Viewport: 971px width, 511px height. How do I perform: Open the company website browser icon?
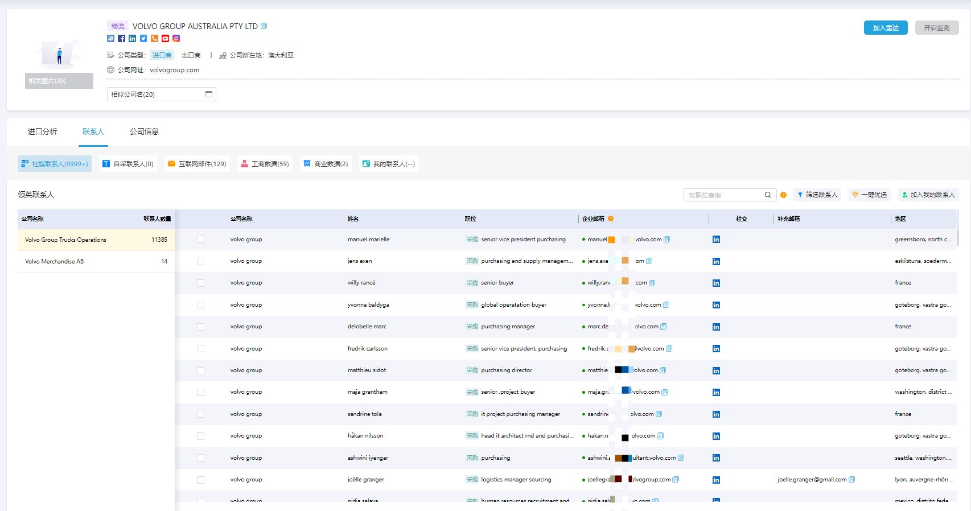[x=110, y=39]
